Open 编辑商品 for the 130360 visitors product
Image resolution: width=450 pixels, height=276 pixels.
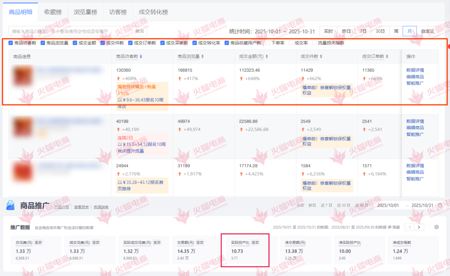point(415,77)
